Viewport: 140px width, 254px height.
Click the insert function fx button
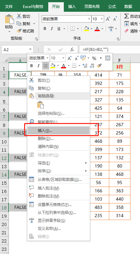pyautogui.click(x=72, y=50)
